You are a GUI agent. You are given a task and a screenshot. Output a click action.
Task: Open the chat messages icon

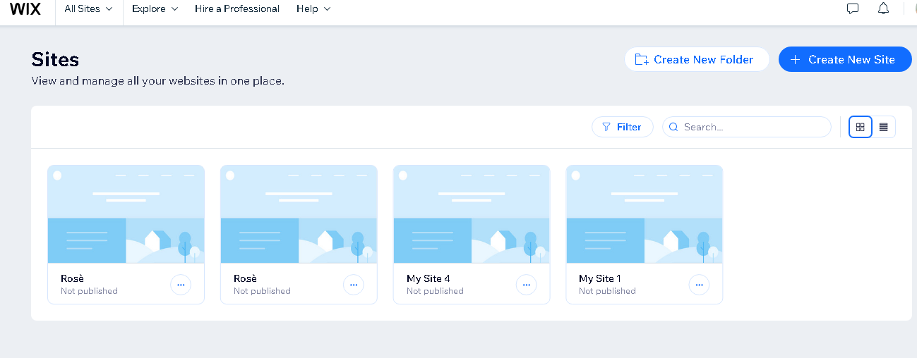pos(853,9)
